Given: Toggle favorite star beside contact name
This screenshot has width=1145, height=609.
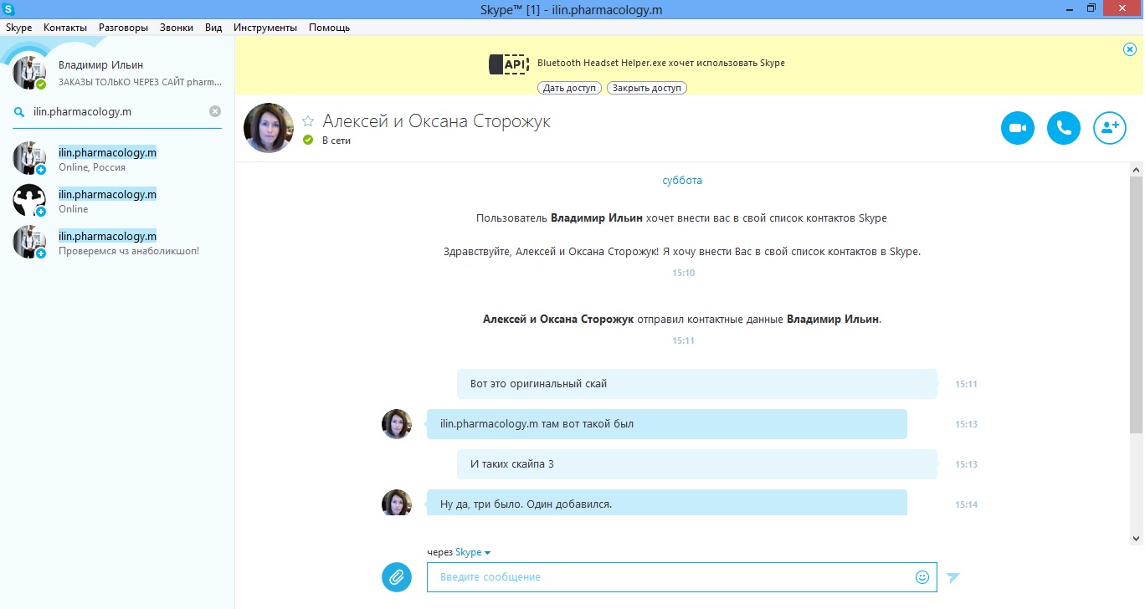Looking at the screenshot, I should pyautogui.click(x=308, y=121).
